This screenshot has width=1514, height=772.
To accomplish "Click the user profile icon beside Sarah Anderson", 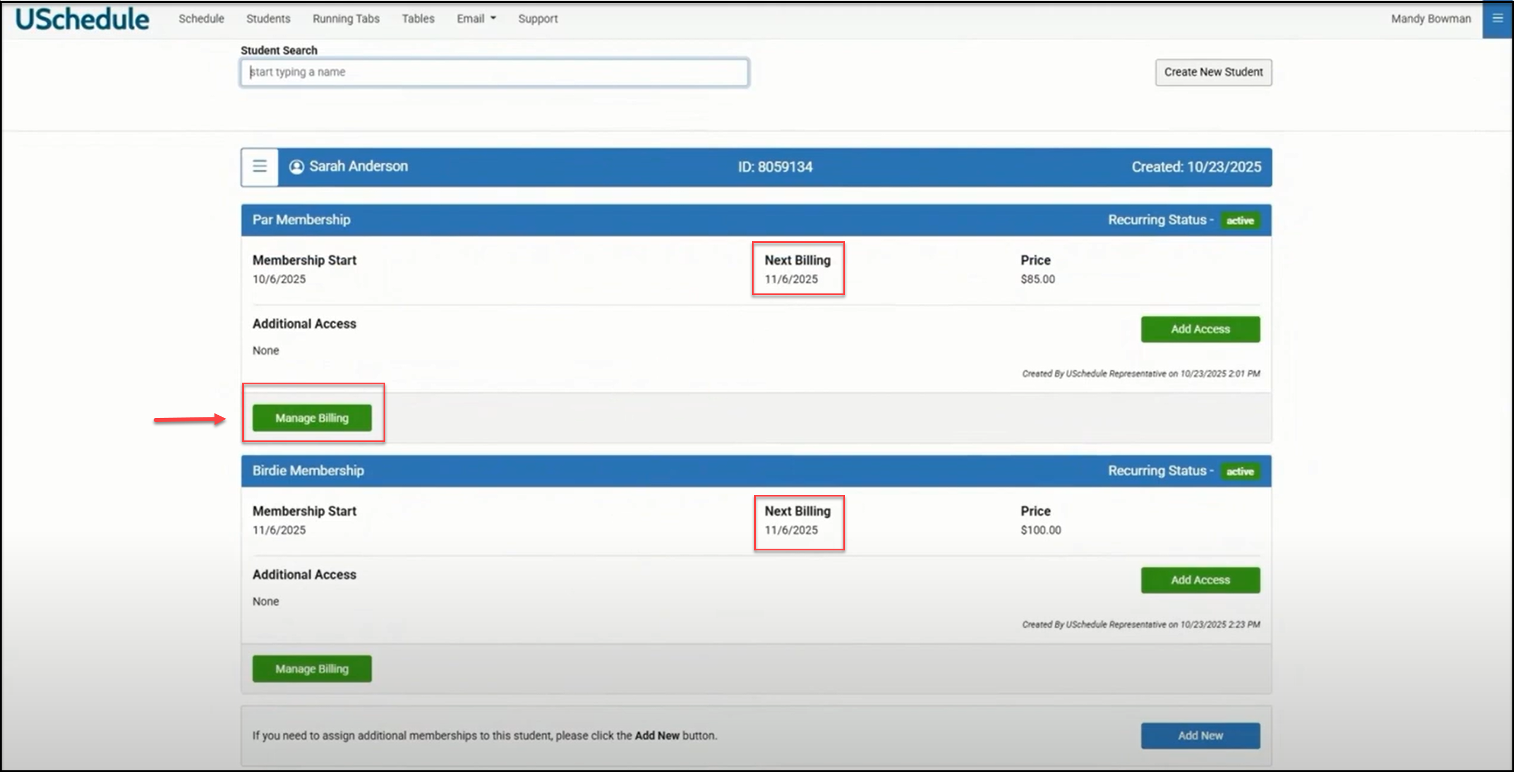I will pyautogui.click(x=296, y=167).
